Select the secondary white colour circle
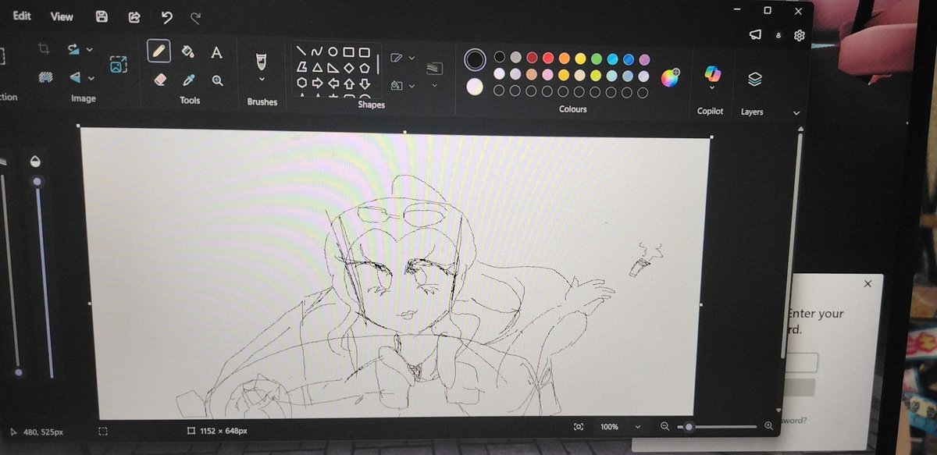The height and width of the screenshot is (455, 937). (475, 87)
